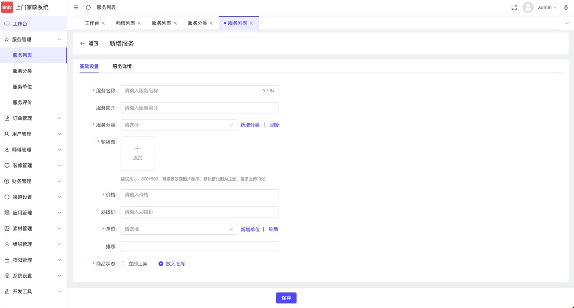Expand 开发工具 in the sidebar

[x=33, y=292]
